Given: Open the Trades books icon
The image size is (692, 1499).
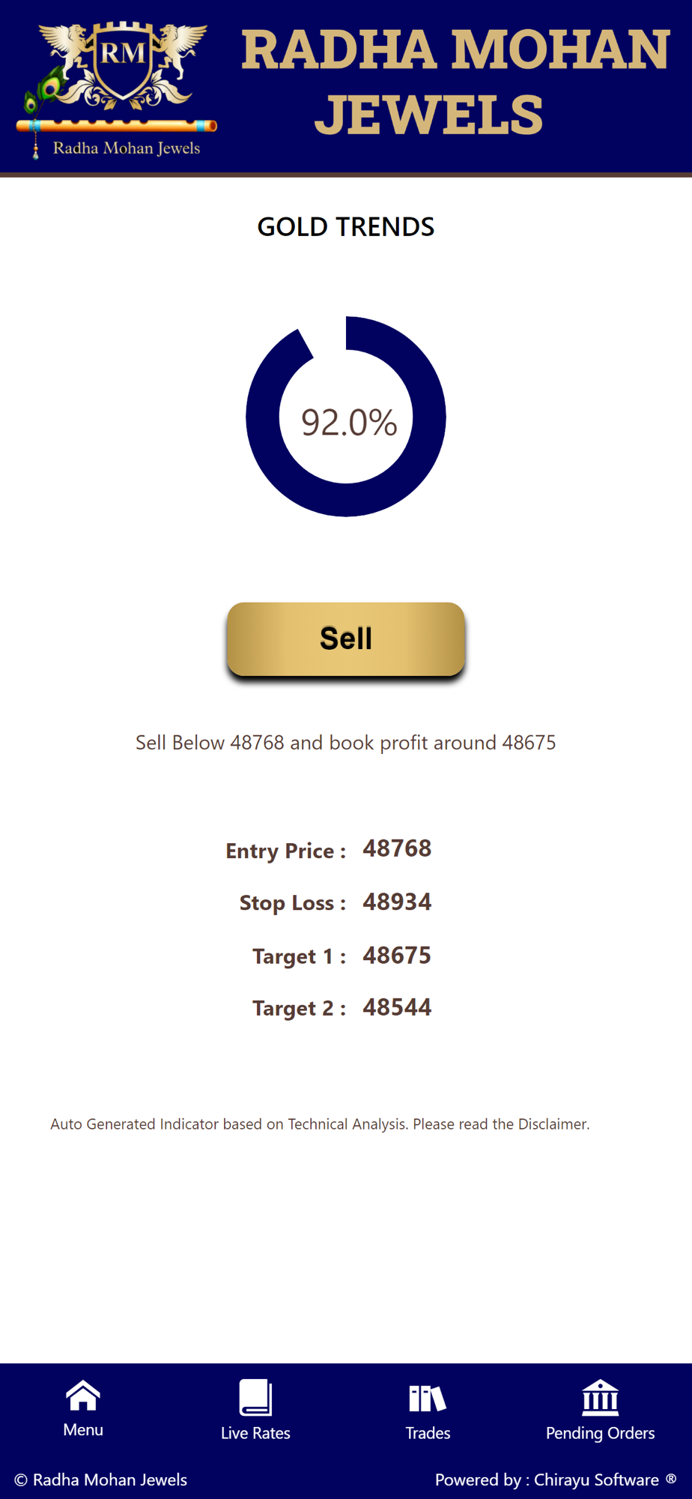Looking at the screenshot, I should coord(428,1398).
